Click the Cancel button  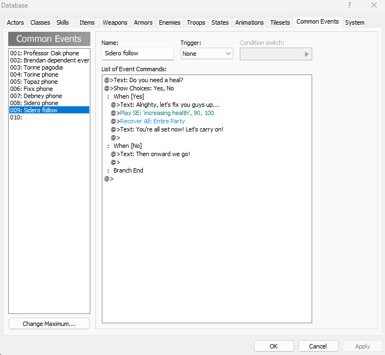coord(318,346)
